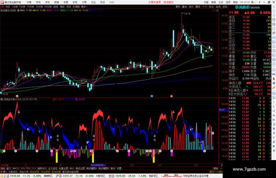Open the 交易 menu
This screenshot has width=276, height=178.
[84, 2]
